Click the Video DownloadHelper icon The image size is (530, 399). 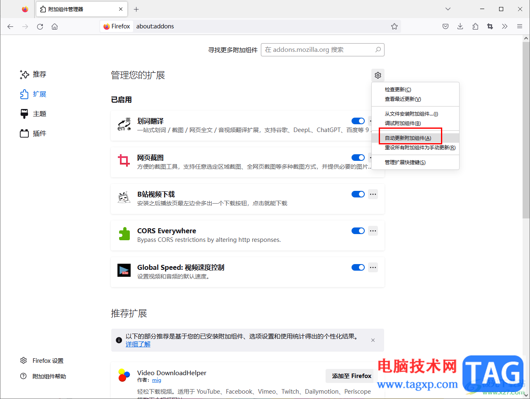124,375
